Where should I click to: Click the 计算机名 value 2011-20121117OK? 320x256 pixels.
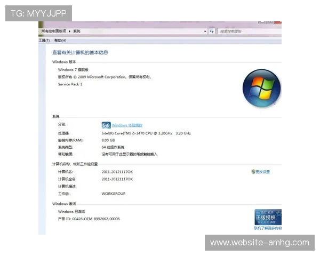117,172
